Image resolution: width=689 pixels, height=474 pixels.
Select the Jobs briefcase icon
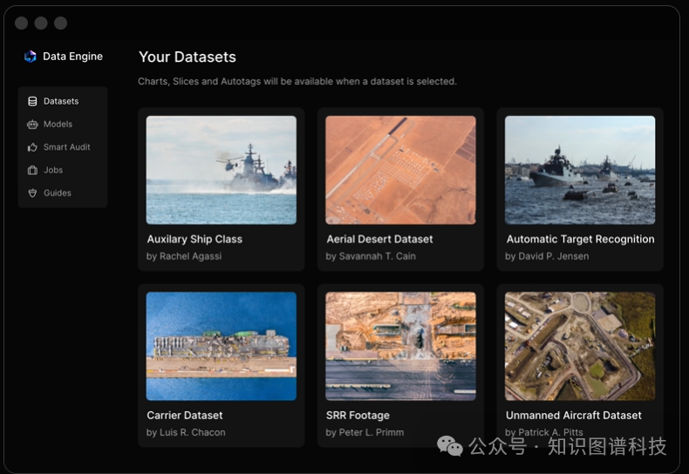tap(32, 170)
